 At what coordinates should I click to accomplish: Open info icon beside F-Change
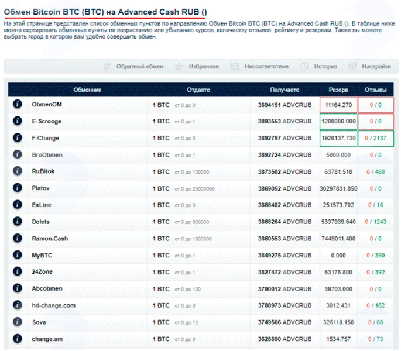[18, 138]
